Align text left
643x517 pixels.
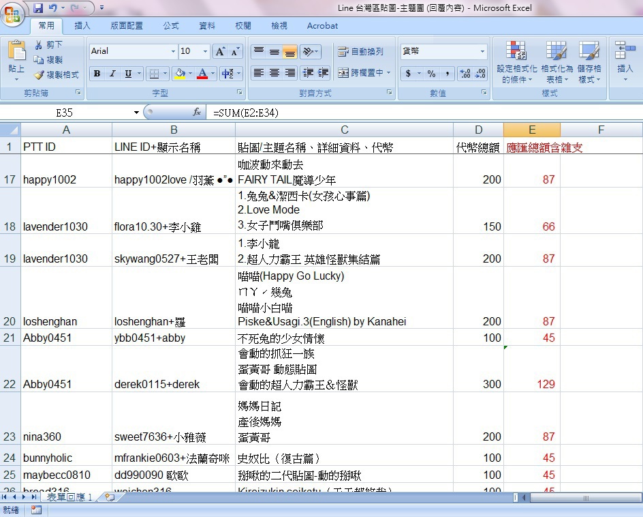pyautogui.click(x=259, y=73)
